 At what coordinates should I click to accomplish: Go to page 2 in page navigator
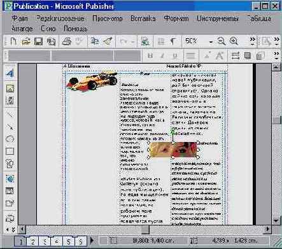click(33, 241)
